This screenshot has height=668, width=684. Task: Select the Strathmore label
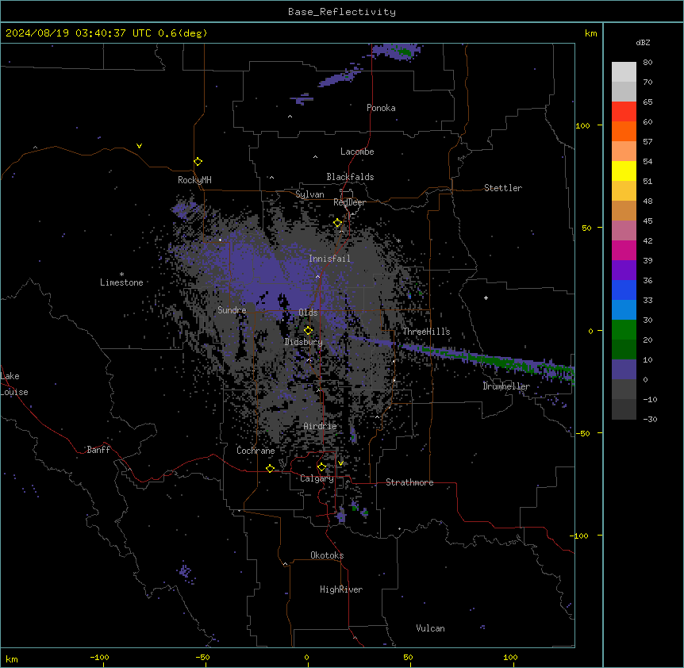409,482
